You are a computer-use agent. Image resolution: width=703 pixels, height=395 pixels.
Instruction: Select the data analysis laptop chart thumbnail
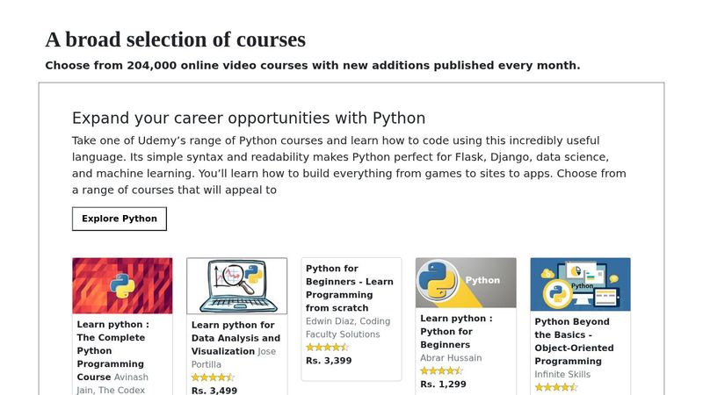click(236, 285)
